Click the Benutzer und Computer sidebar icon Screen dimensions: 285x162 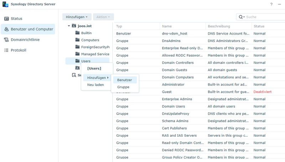point(6,29)
